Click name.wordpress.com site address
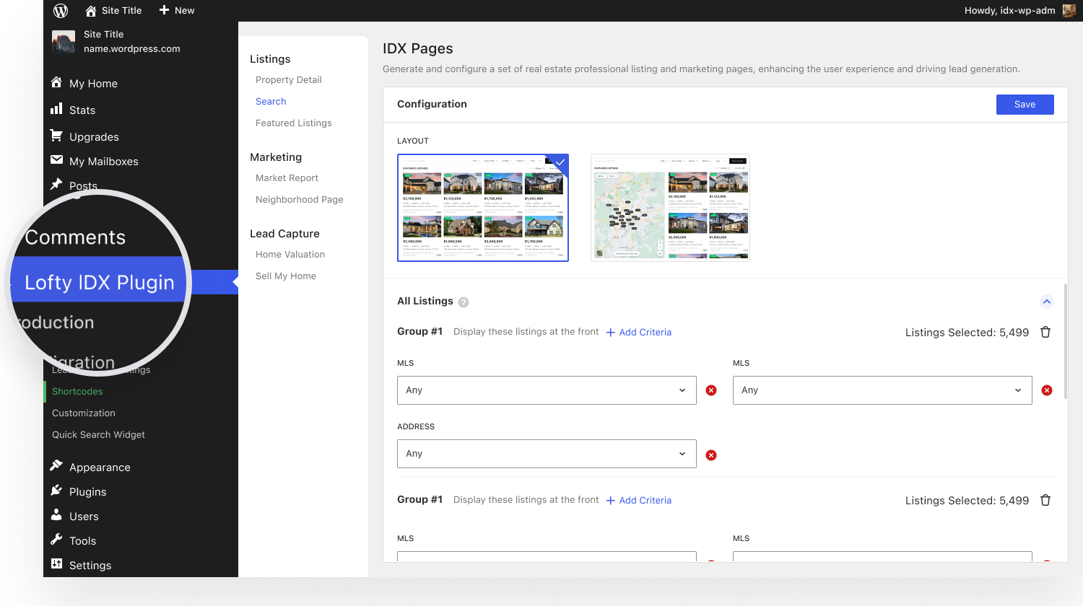 click(132, 49)
